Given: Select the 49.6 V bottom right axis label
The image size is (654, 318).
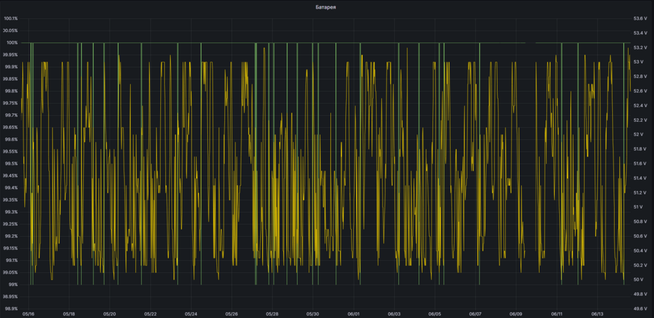Looking at the screenshot, I should [x=640, y=309].
